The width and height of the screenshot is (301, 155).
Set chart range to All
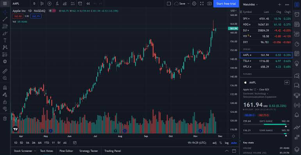65,143
